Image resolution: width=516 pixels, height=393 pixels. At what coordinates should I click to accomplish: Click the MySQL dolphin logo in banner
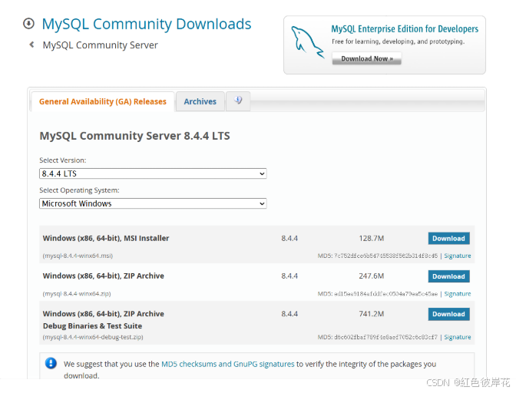point(307,42)
